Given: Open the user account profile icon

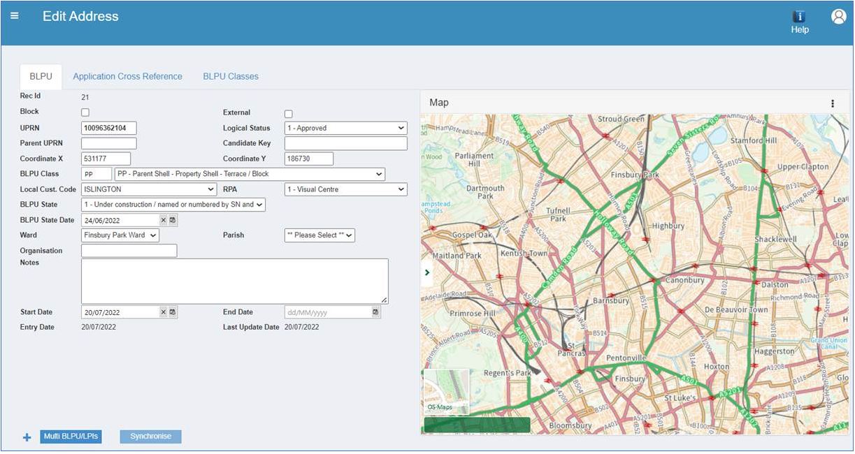Looking at the screenshot, I should point(838,17).
